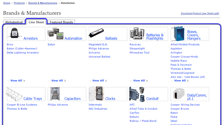The width and height of the screenshot is (224, 125).
Task: Open Philips Advance under Capacitors
Action: pyautogui.click(x=58, y=105)
